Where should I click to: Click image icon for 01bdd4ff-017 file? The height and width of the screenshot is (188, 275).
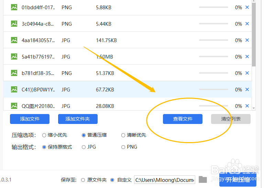click(14, 7)
